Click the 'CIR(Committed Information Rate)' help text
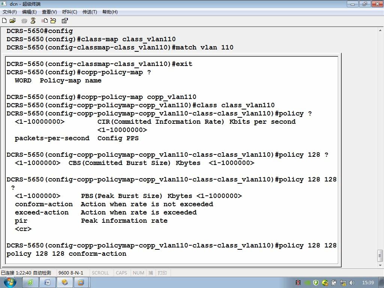 (x=196, y=122)
